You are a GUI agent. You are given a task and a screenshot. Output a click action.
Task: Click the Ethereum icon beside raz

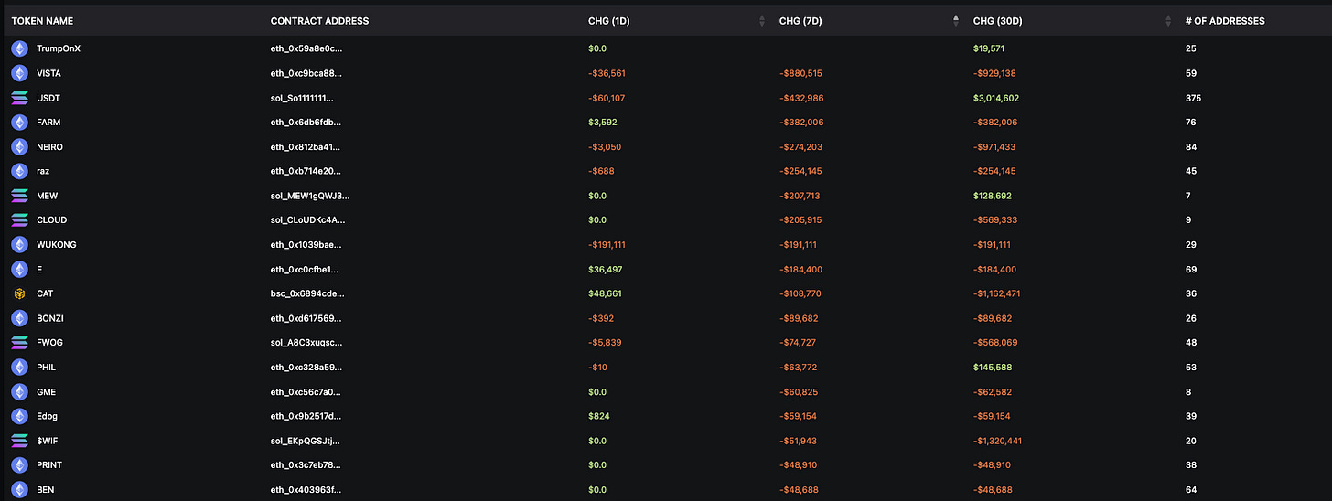[19, 171]
